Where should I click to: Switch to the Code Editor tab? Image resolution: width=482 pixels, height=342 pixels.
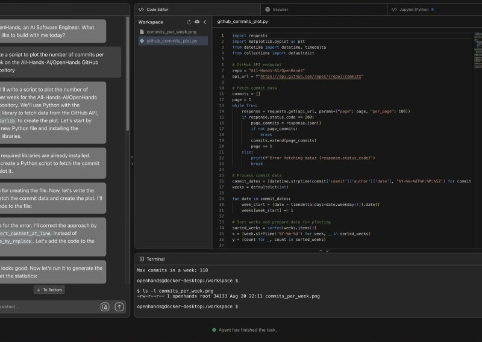point(197,10)
